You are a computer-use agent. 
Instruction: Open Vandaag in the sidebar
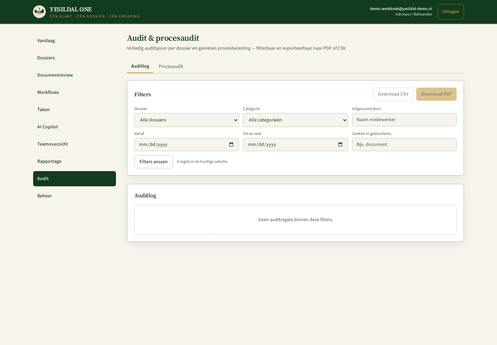point(75,41)
